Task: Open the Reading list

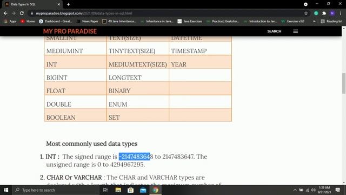Action: (x=331, y=21)
